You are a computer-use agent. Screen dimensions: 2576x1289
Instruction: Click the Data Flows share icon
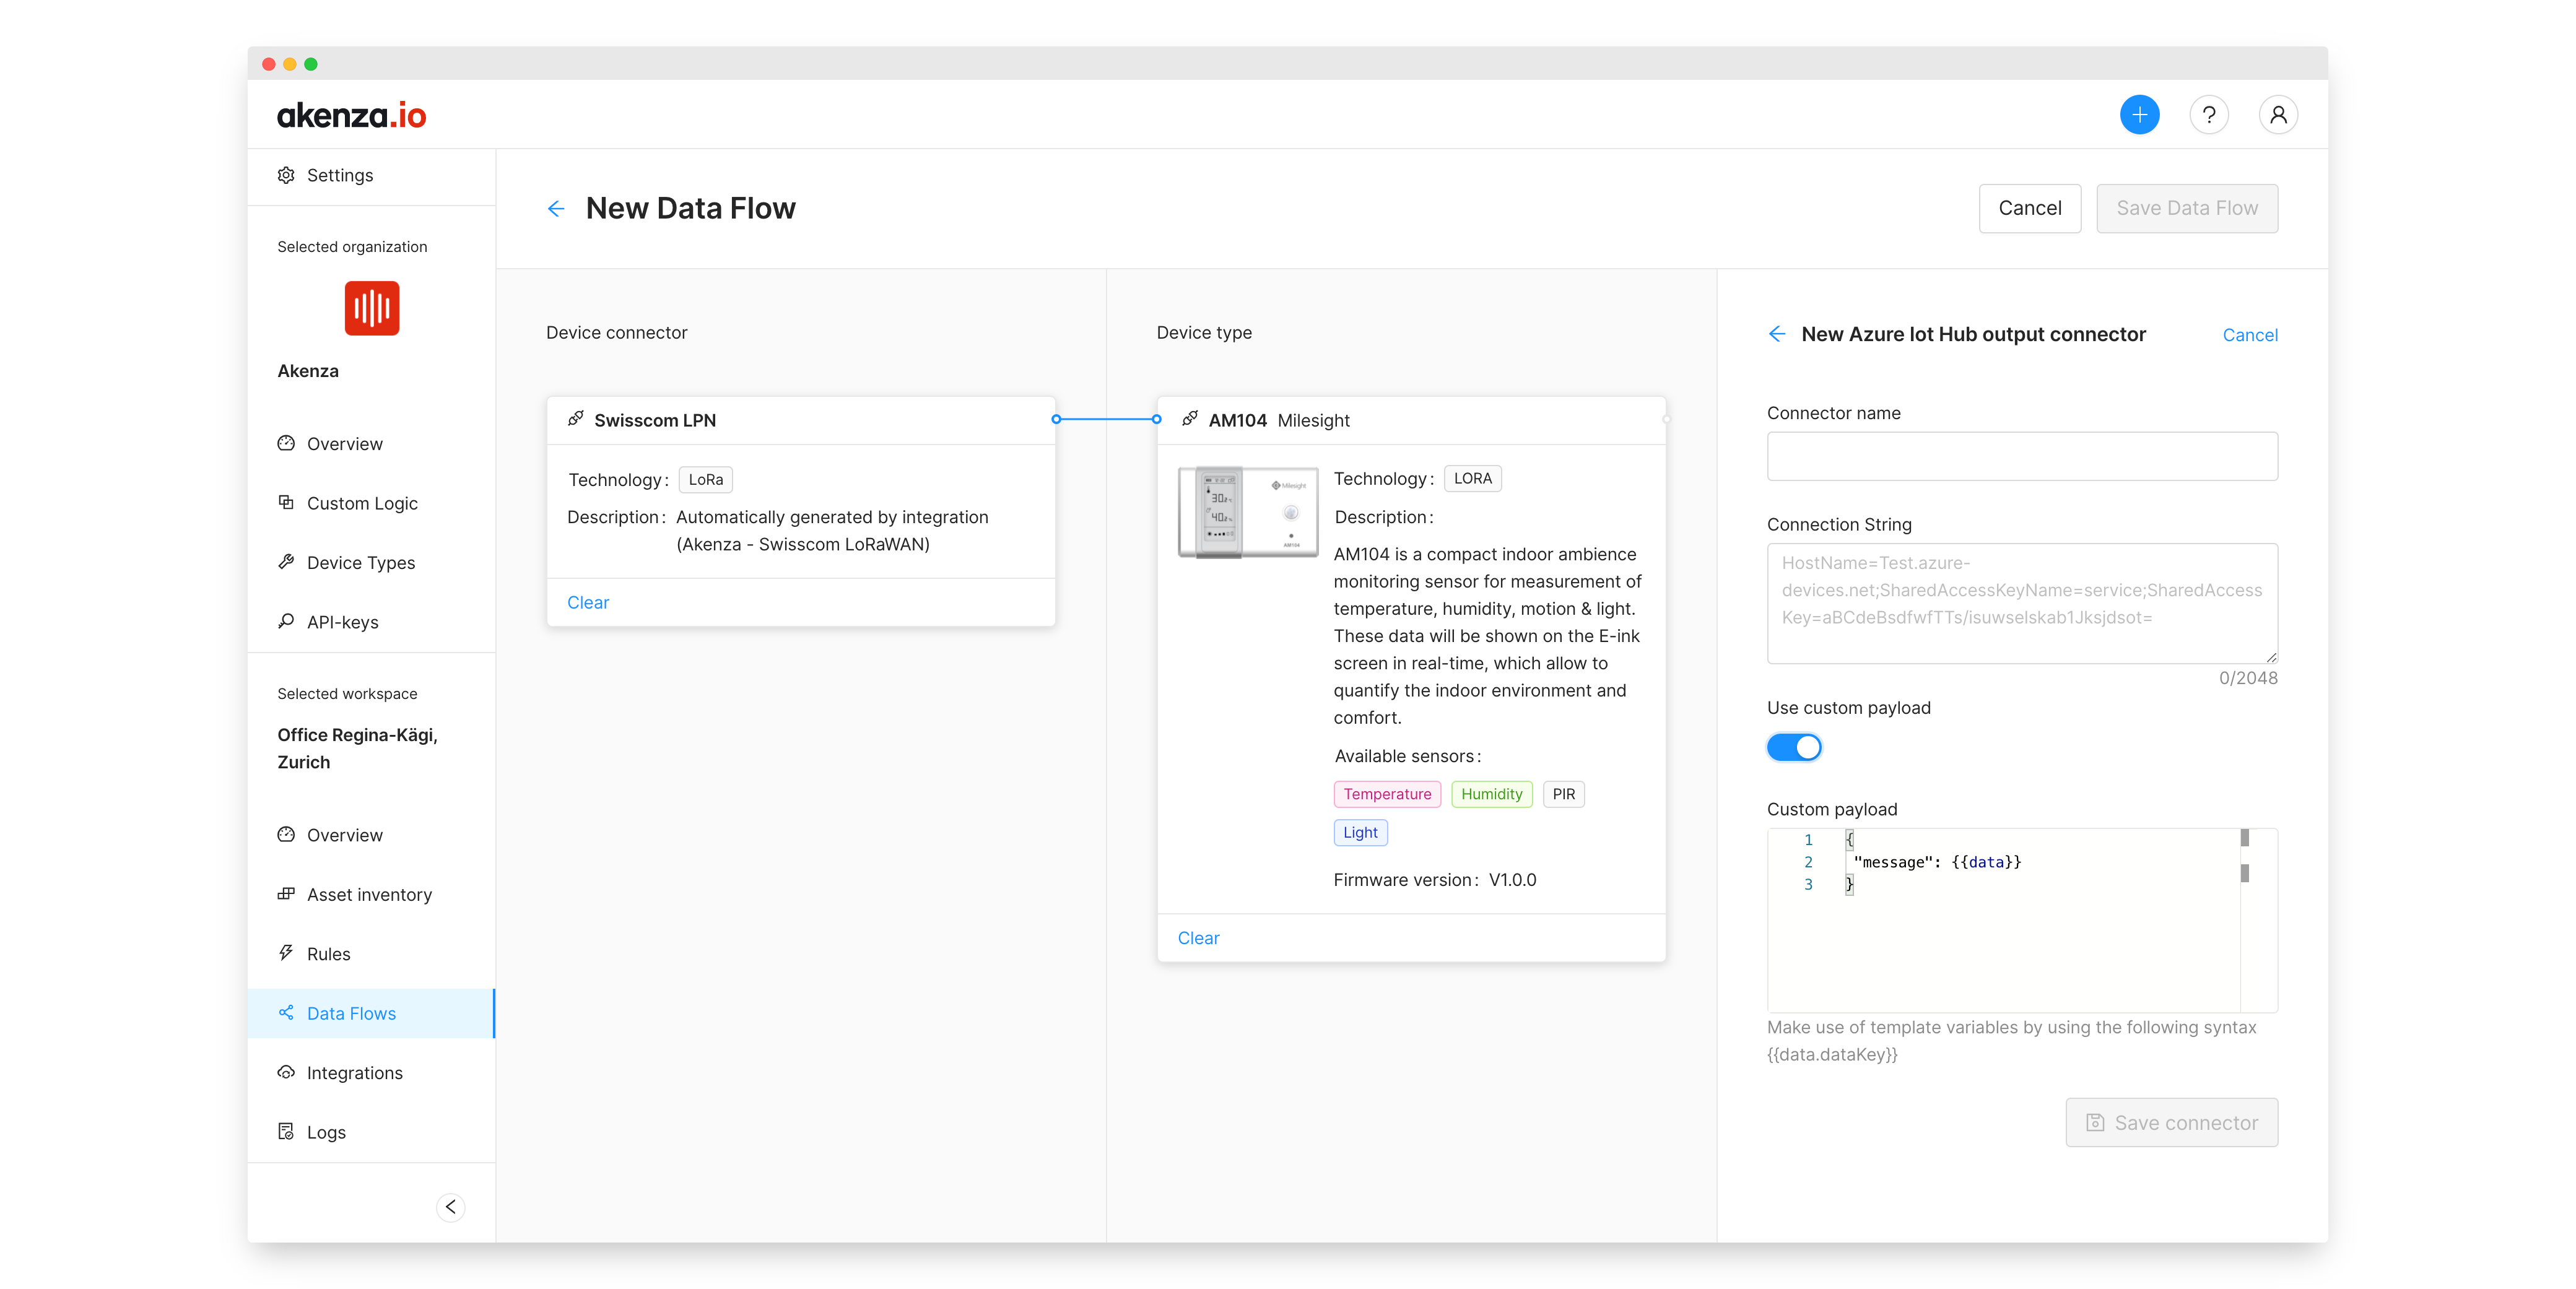click(x=286, y=1013)
